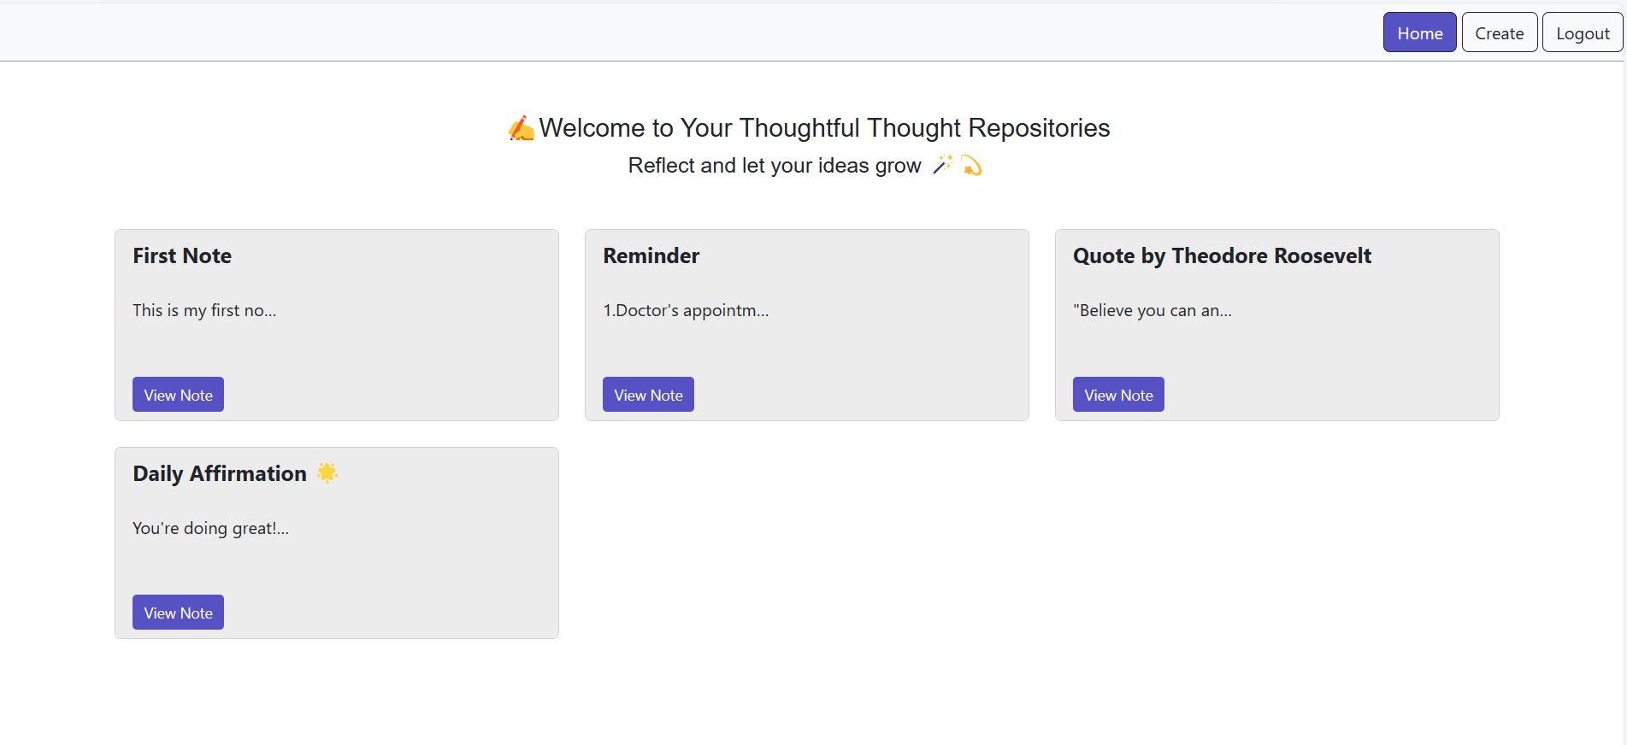Click the magic wand emoji
The height and width of the screenshot is (745, 1627).
pos(942,165)
